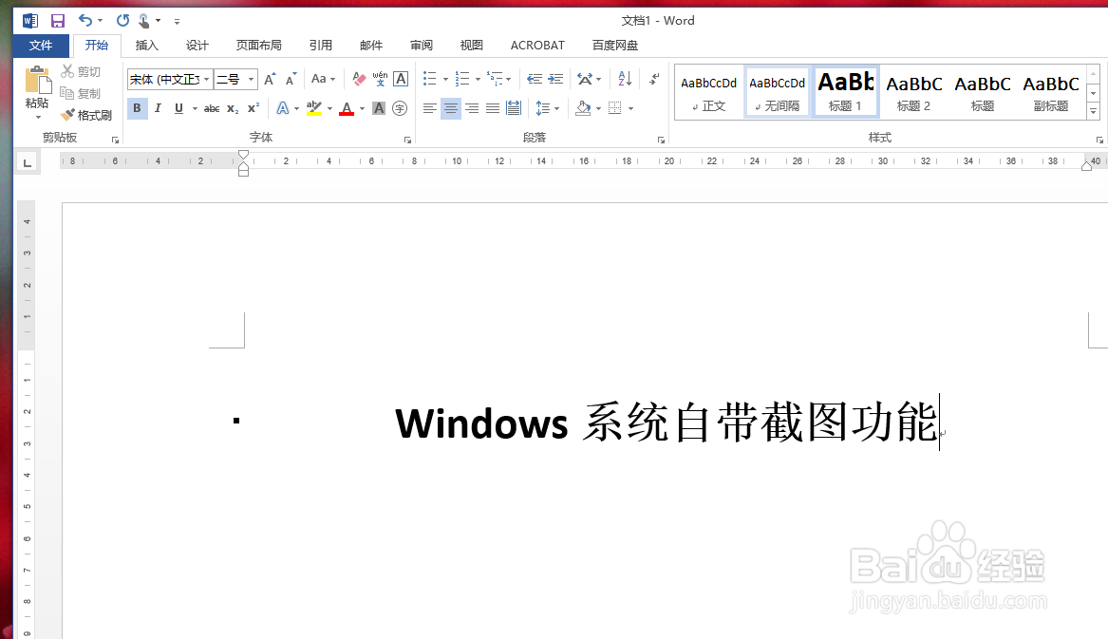
Task: Toggle subscript formatting
Action: pyautogui.click(x=233, y=108)
